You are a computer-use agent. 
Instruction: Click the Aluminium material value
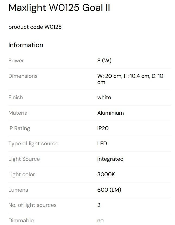pos(110,113)
